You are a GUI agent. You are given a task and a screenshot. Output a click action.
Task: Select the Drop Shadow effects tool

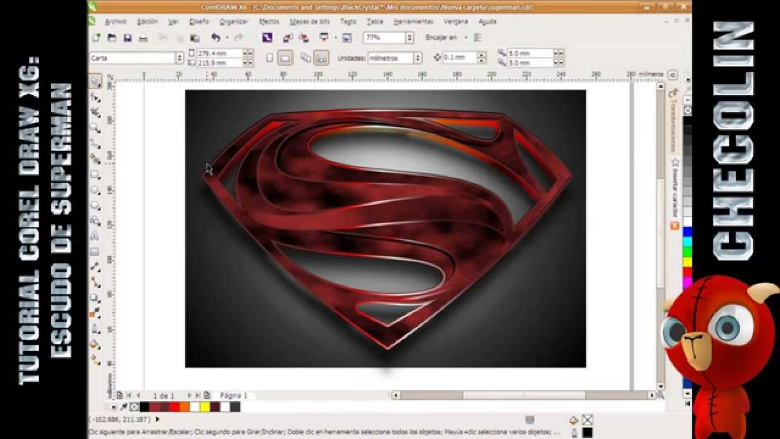[96, 298]
